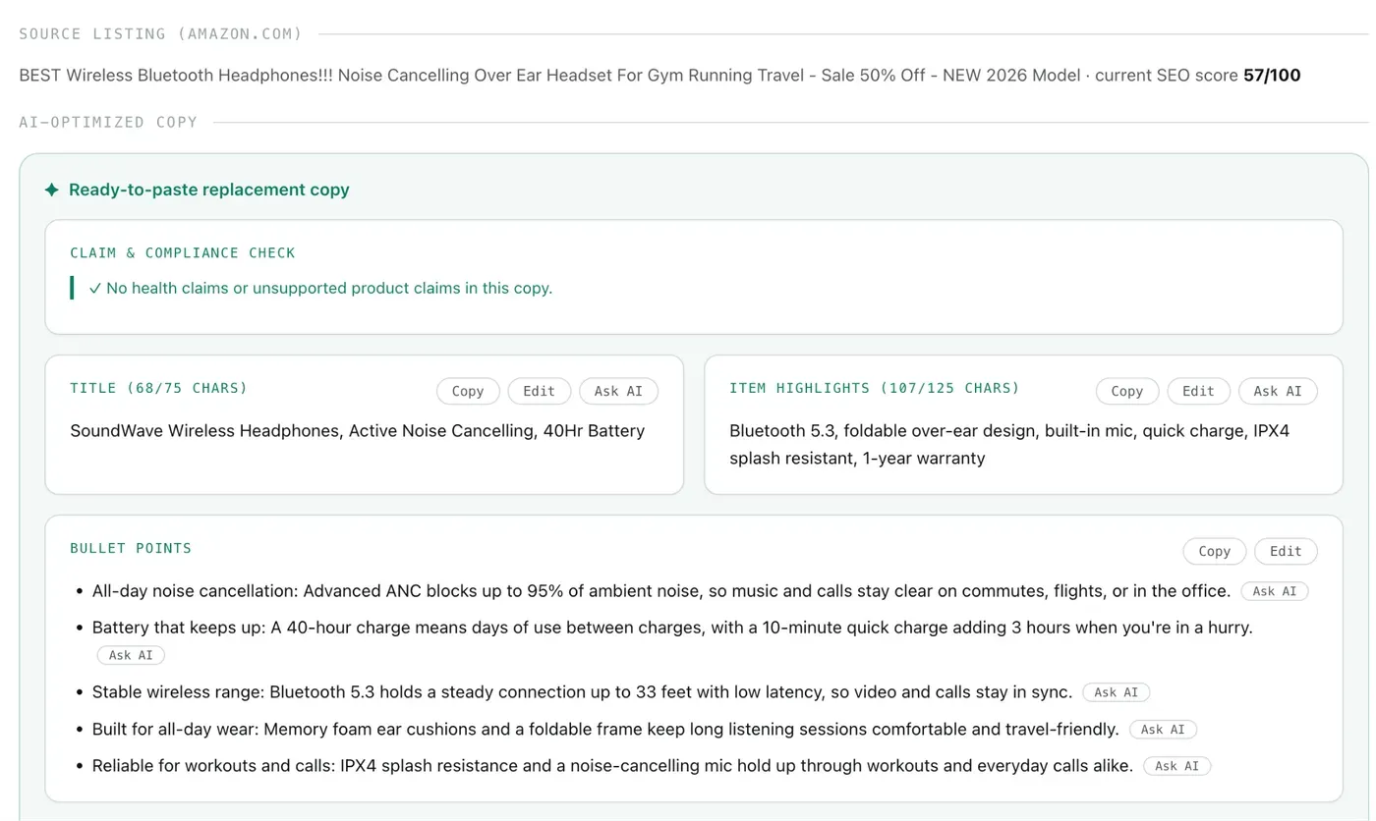Copy all Bullet Points

(1215, 551)
